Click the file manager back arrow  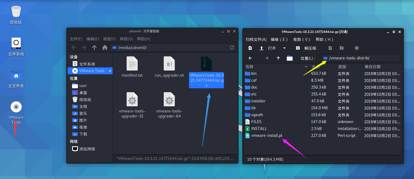point(74,47)
